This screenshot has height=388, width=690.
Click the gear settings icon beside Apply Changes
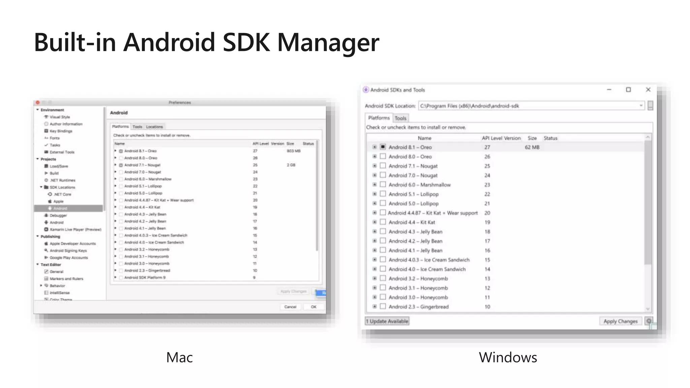pyautogui.click(x=649, y=321)
